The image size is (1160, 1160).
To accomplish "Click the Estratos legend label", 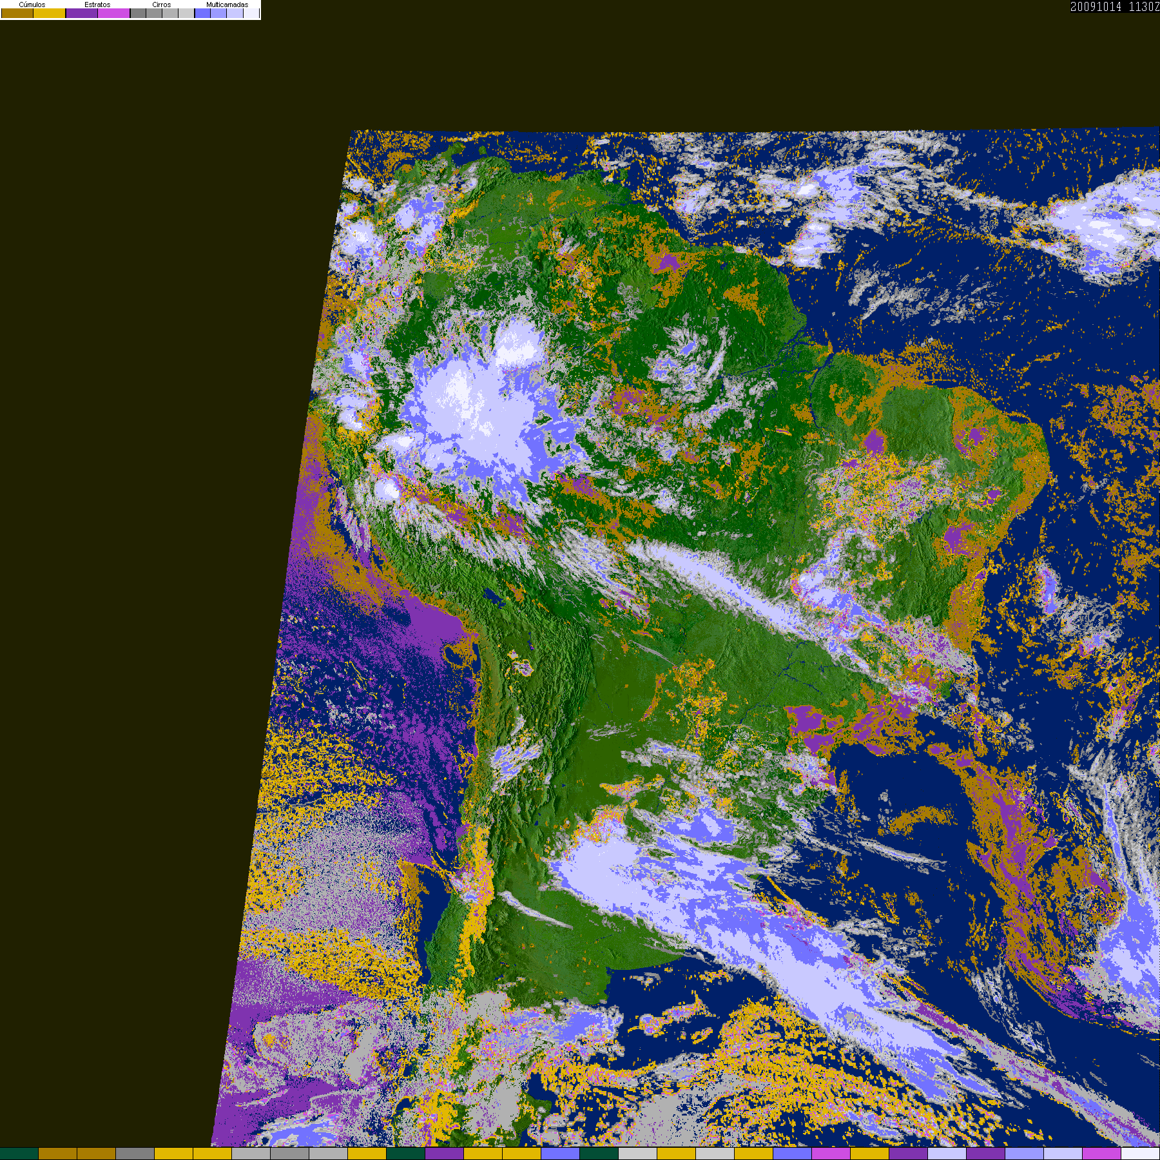I will [x=97, y=5].
